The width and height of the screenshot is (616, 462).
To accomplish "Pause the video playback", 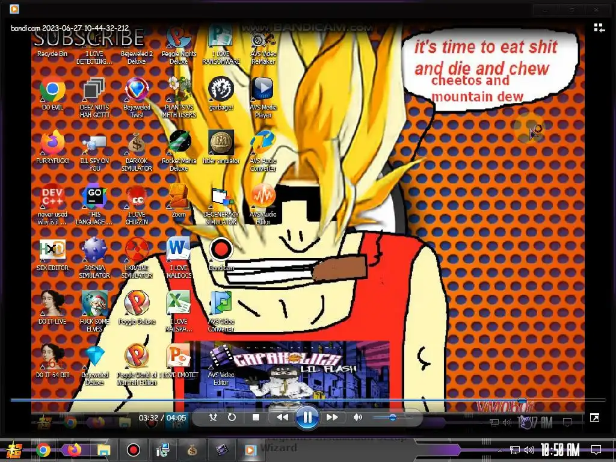I will click(307, 417).
